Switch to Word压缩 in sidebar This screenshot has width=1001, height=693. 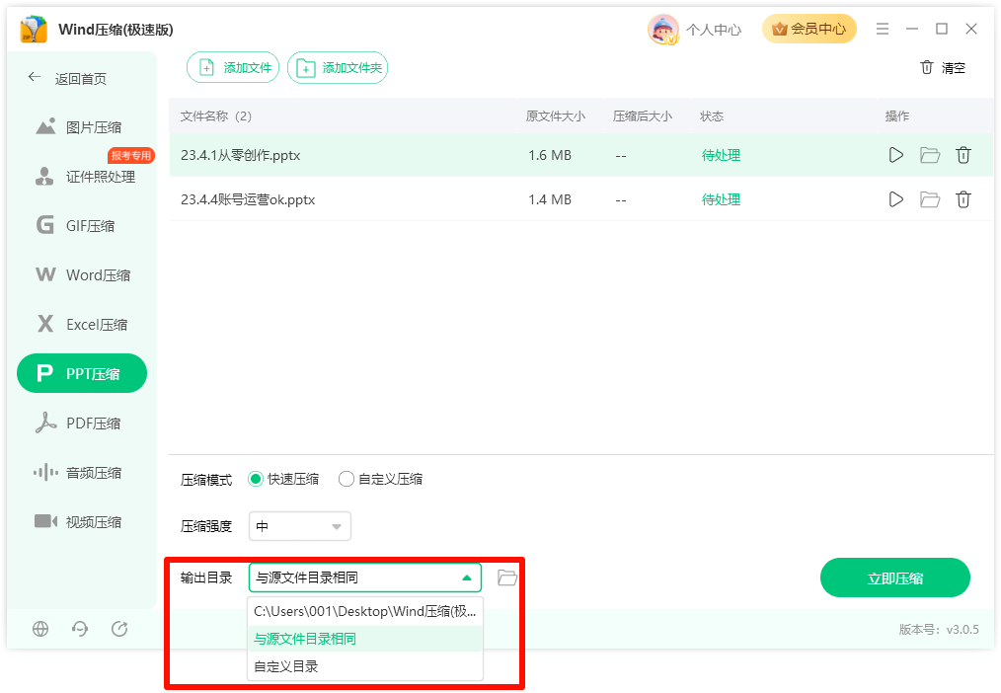tap(83, 275)
